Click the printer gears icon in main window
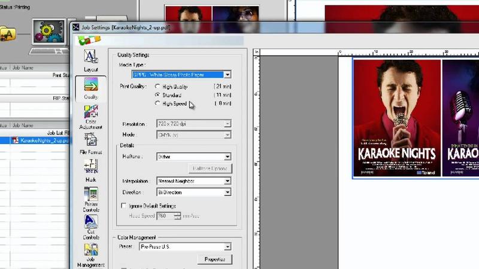Viewport: 479px width, 269px height. [48, 31]
